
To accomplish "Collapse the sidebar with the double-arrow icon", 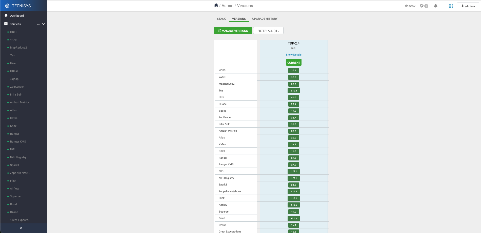I will 21,228.
